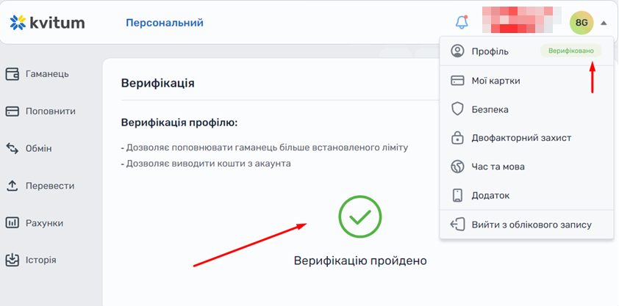Click the 8G user avatar
This screenshot has width=619, height=306.
581,23
